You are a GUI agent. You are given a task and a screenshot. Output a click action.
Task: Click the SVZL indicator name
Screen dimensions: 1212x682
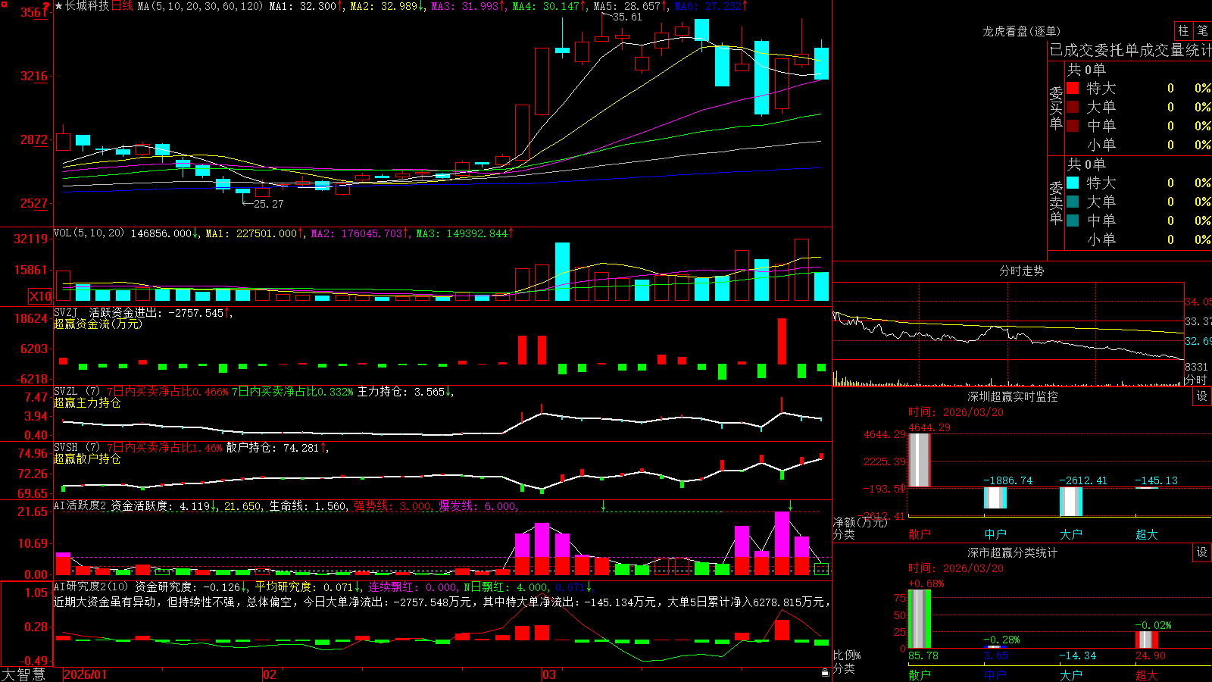click(x=66, y=392)
